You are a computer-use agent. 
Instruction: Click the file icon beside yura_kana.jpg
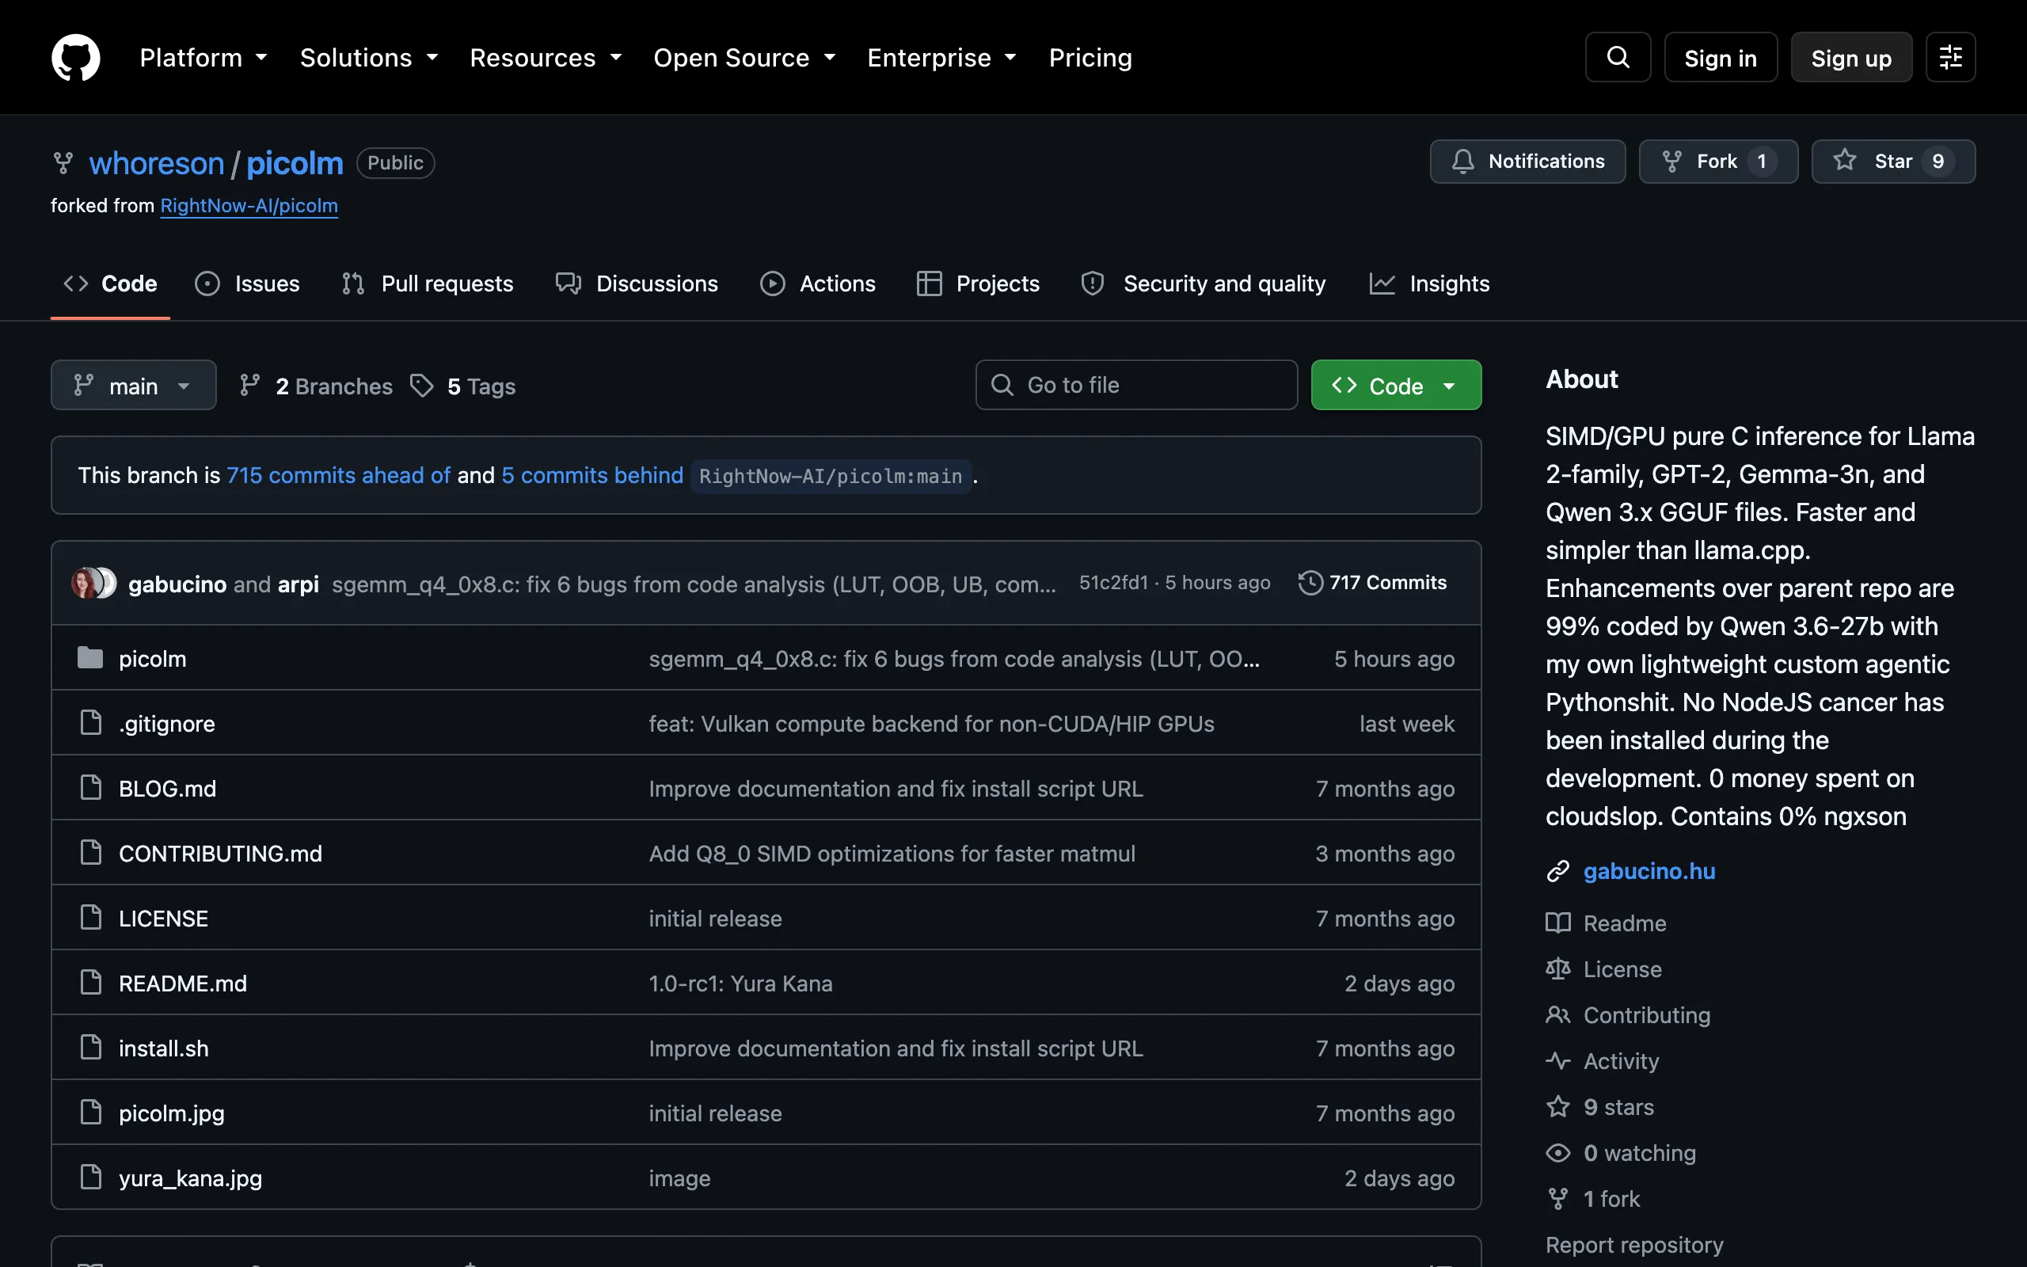point(90,1178)
